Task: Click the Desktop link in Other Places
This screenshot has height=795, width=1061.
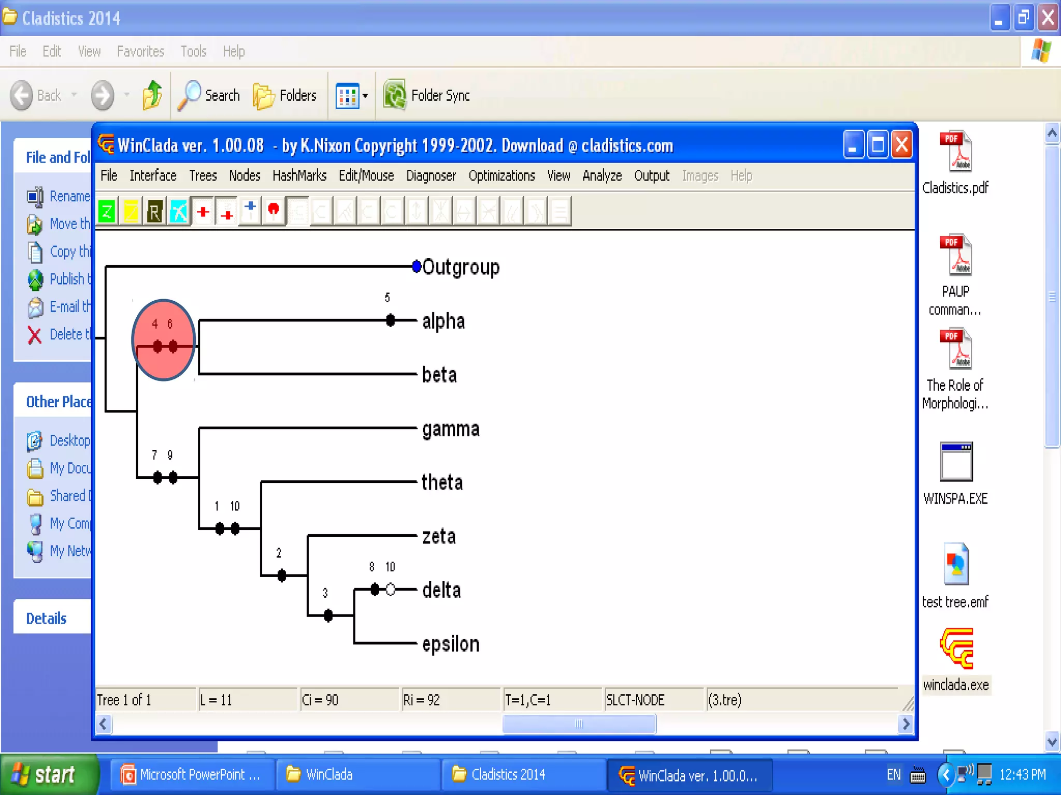Action: [x=69, y=440]
